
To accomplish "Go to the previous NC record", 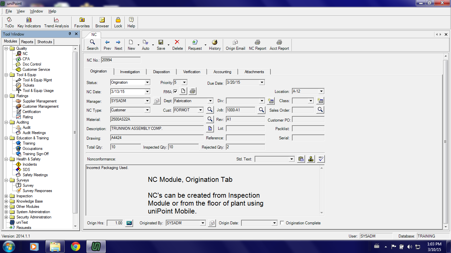I will point(107,45).
